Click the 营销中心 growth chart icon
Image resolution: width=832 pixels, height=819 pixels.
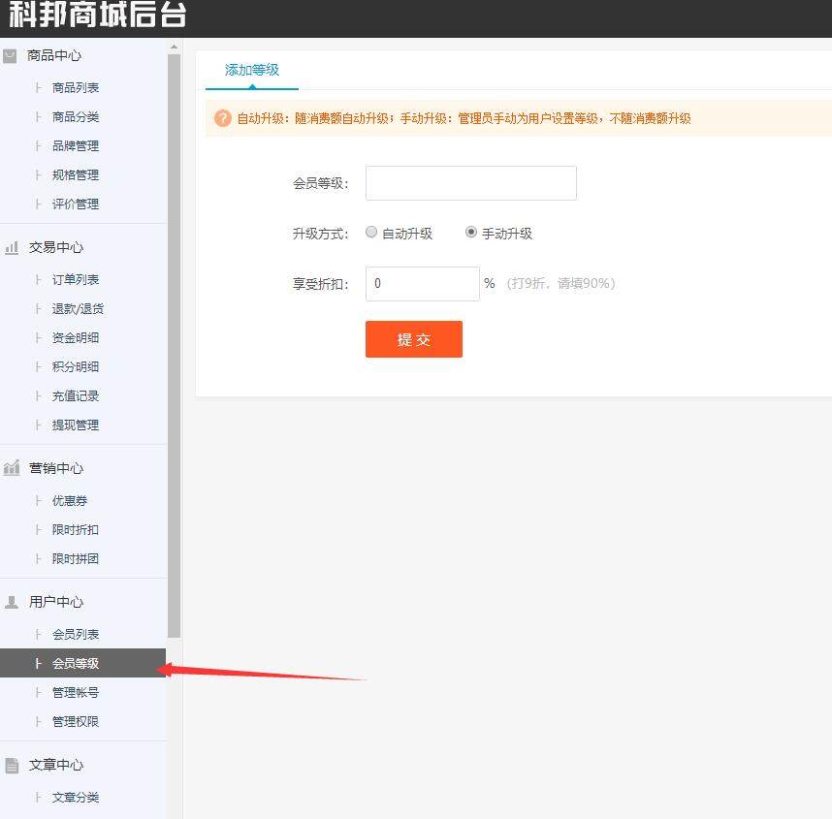pyautogui.click(x=11, y=468)
